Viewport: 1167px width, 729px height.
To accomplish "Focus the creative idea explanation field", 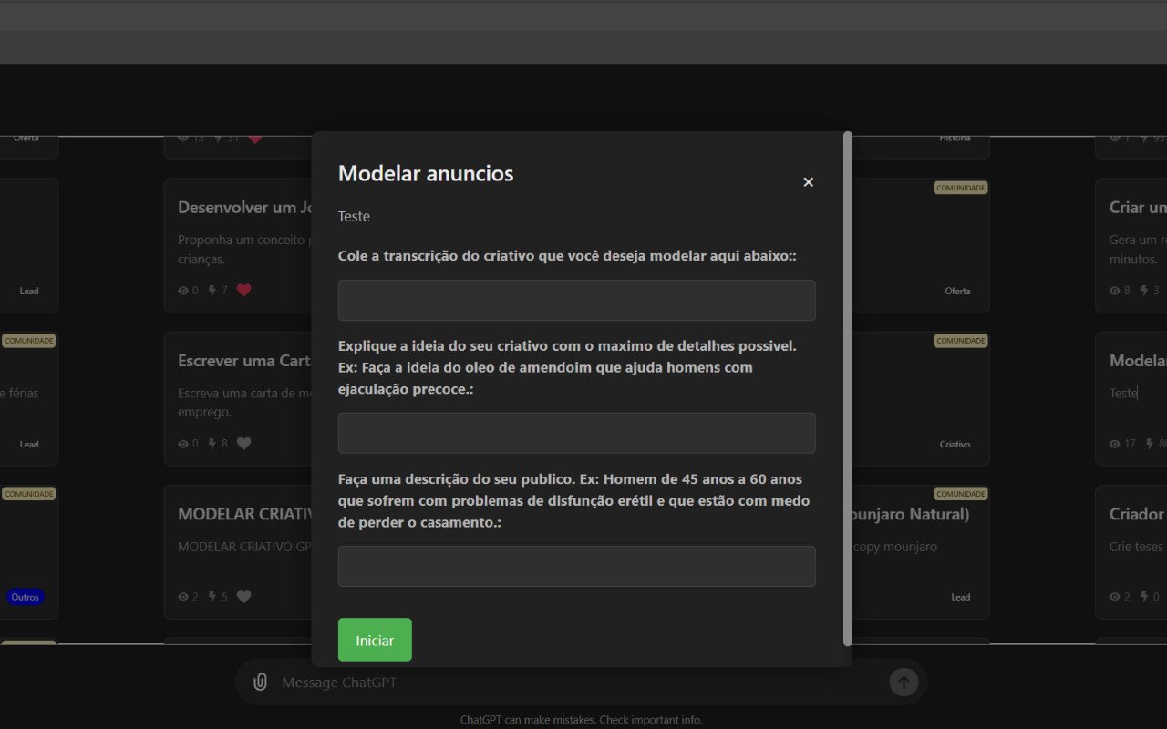I will click(x=577, y=433).
